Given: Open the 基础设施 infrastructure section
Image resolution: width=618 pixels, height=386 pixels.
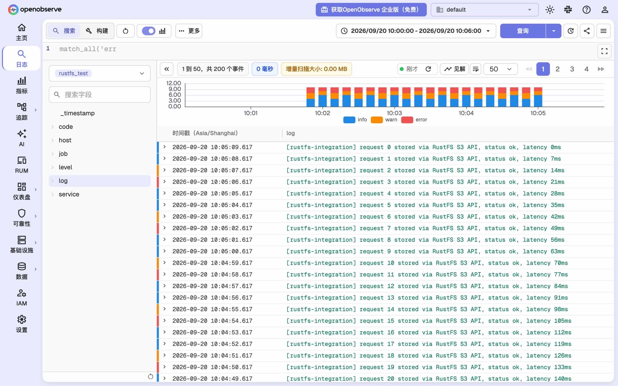Looking at the screenshot, I should click(x=22, y=245).
